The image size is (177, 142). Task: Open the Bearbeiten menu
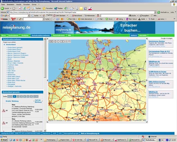tap(10, 5)
